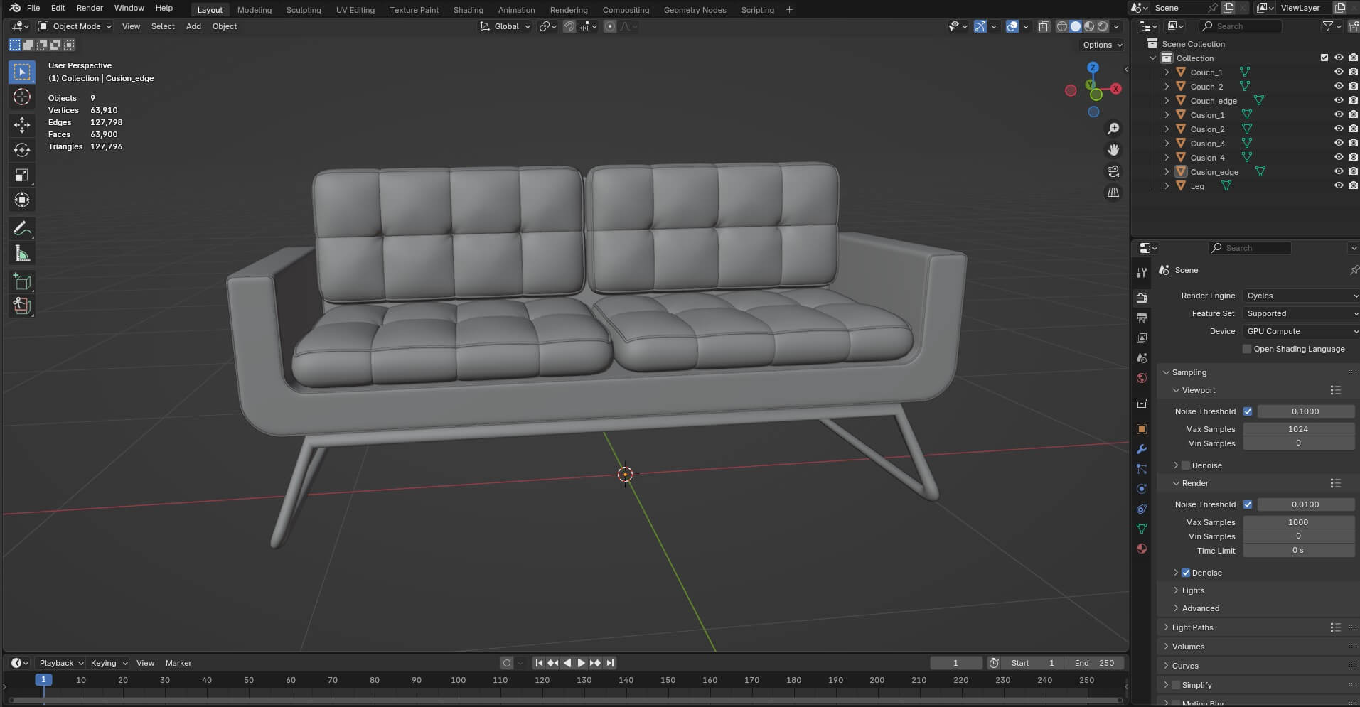1360x707 pixels.
Task: Activate the Rotate tool
Action: click(x=22, y=150)
